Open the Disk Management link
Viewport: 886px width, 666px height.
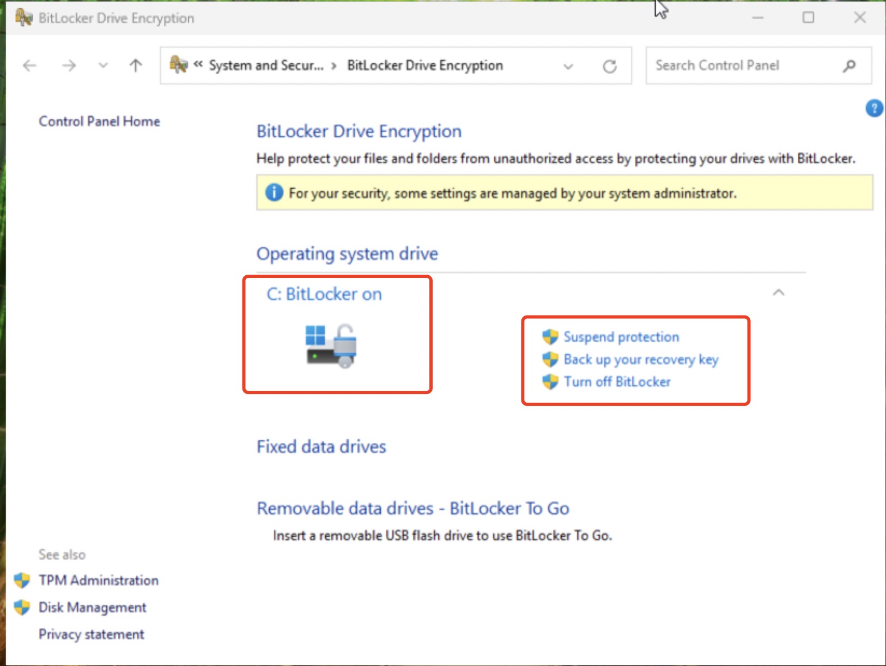coord(92,607)
